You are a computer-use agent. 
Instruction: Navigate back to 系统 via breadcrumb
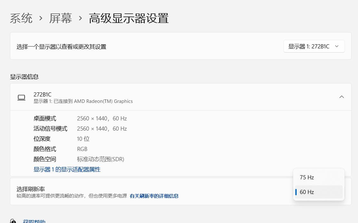pos(21,18)
